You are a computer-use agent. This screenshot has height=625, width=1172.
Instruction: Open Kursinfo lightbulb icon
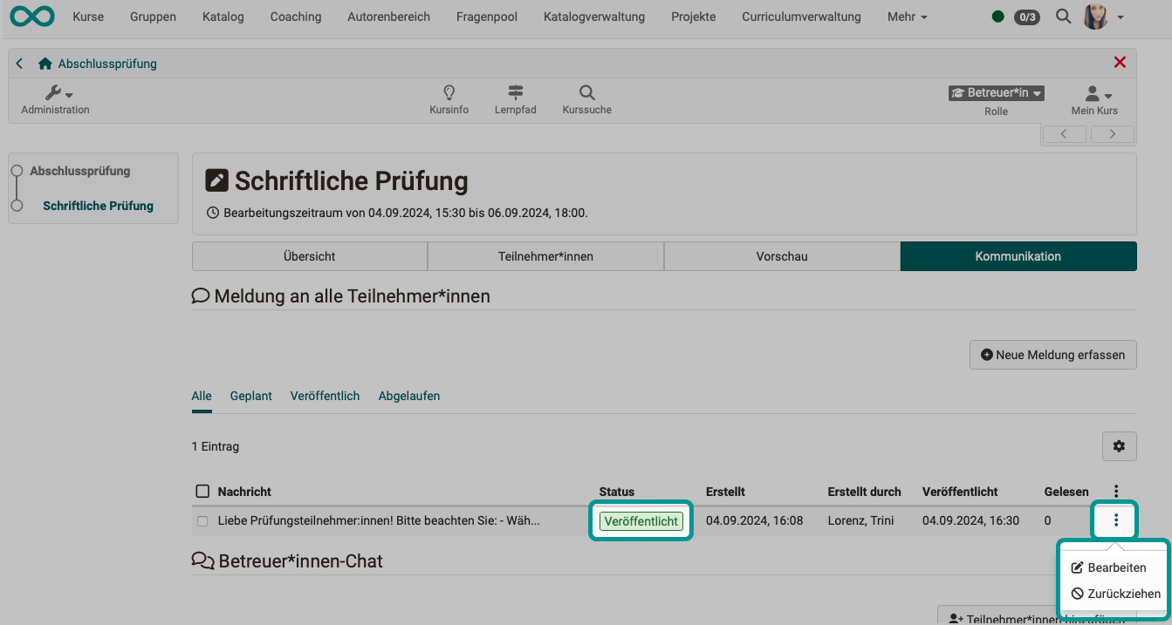[449, 92]
